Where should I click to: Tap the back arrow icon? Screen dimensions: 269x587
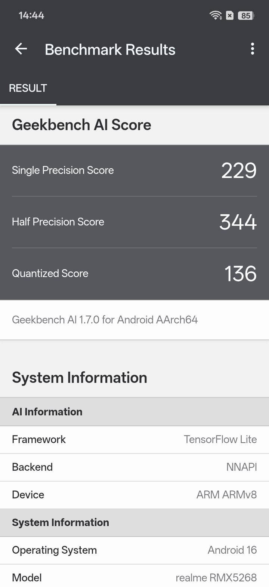pos(21,49)
